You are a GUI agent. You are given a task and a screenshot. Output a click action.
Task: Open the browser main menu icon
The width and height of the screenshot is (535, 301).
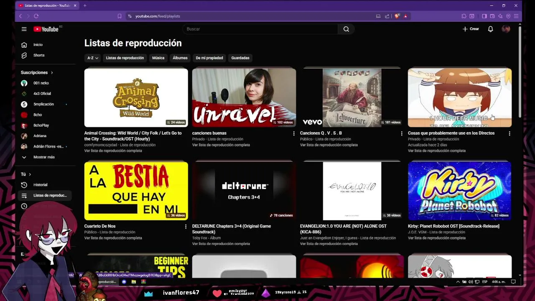[516, 16]
